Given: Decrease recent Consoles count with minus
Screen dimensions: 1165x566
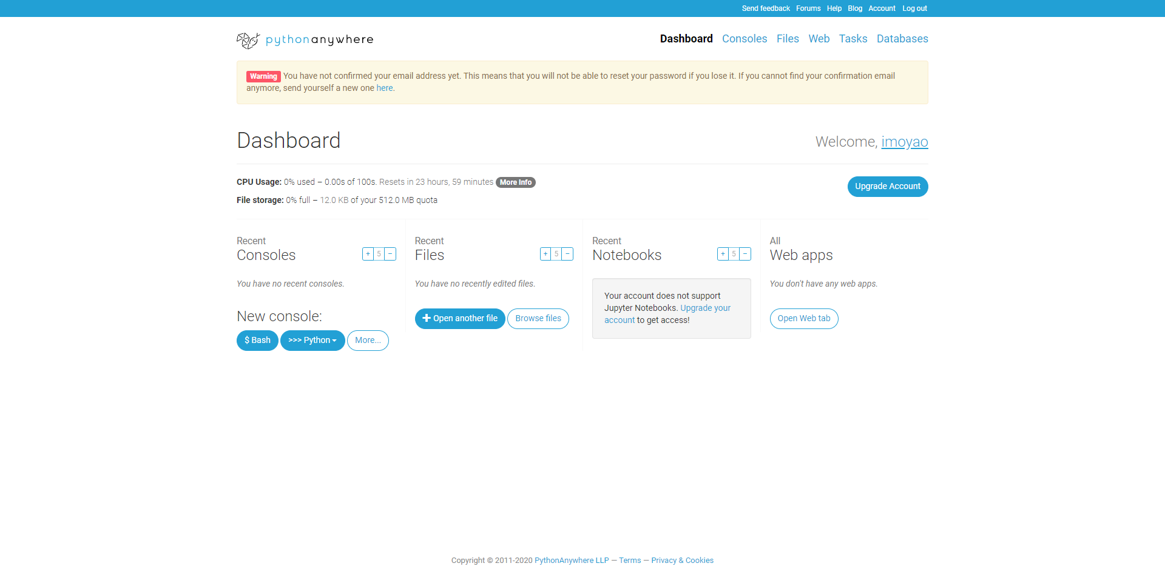Looking at the screenshot, I should click(x=390, y=254).
